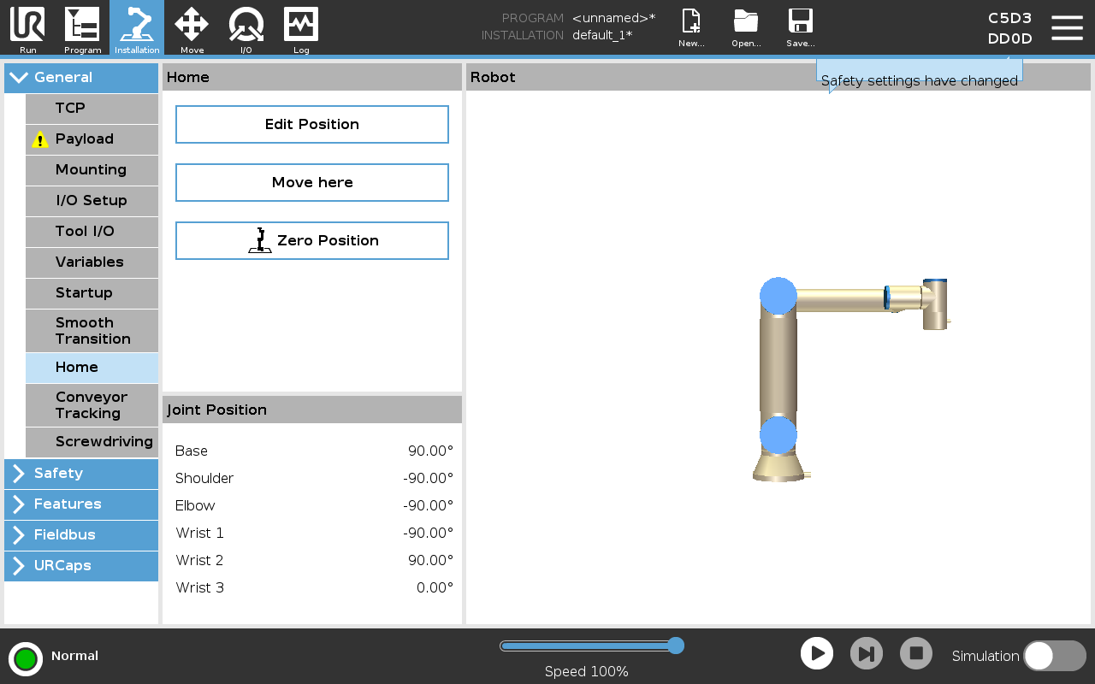Expand the Features section
The height and width of the screenshot is (684, 1095).
pos(81,504)
